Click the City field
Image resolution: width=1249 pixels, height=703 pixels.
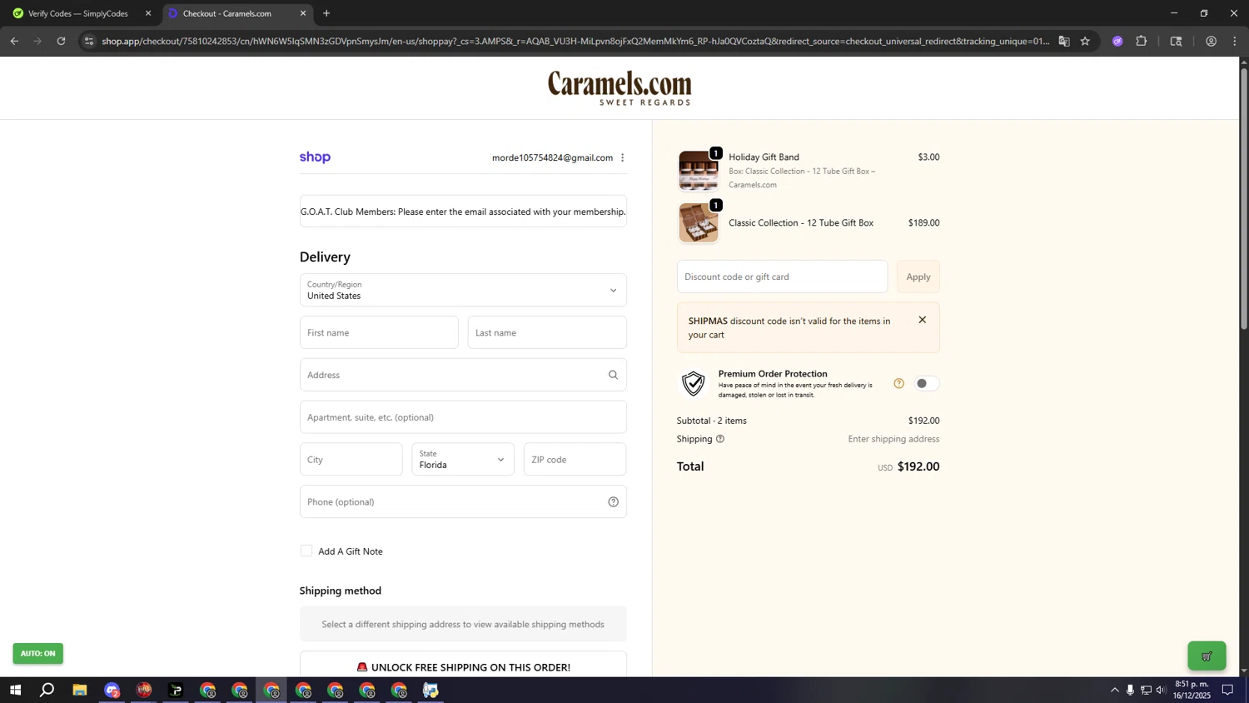click(x=351, y=459)
